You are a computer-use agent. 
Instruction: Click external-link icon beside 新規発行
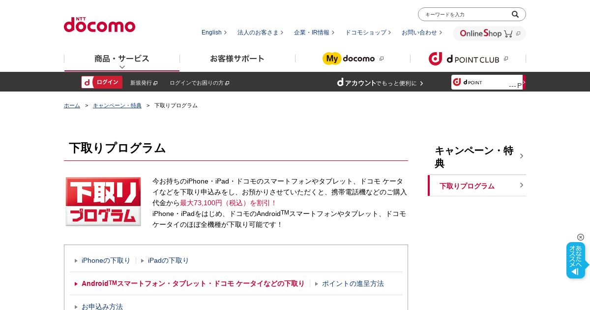(x=155, y=83)
